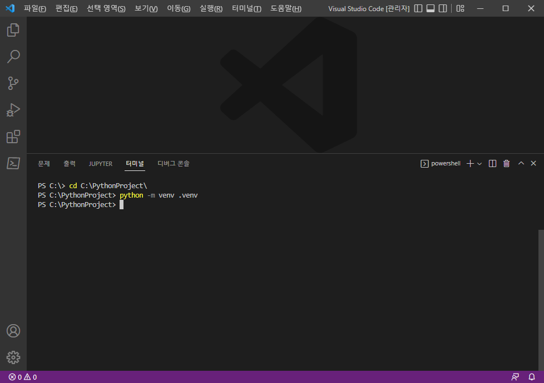544x383 pixels.
Task: Select the 터미널 tab
Action: pyautogui.click(x=135, y=163)
